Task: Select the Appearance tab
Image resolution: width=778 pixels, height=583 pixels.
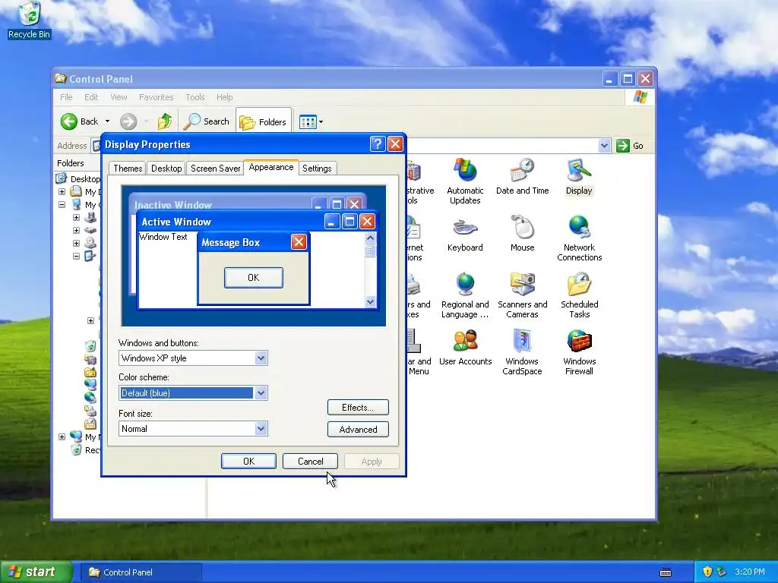Action: click(271, 167)
